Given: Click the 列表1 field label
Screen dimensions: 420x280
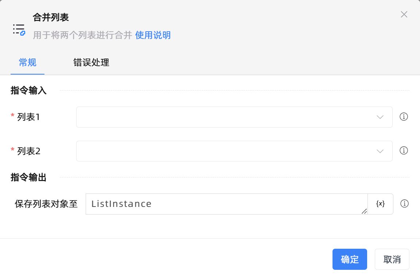Looking at the screenshot, I should [x=28, y=117].
